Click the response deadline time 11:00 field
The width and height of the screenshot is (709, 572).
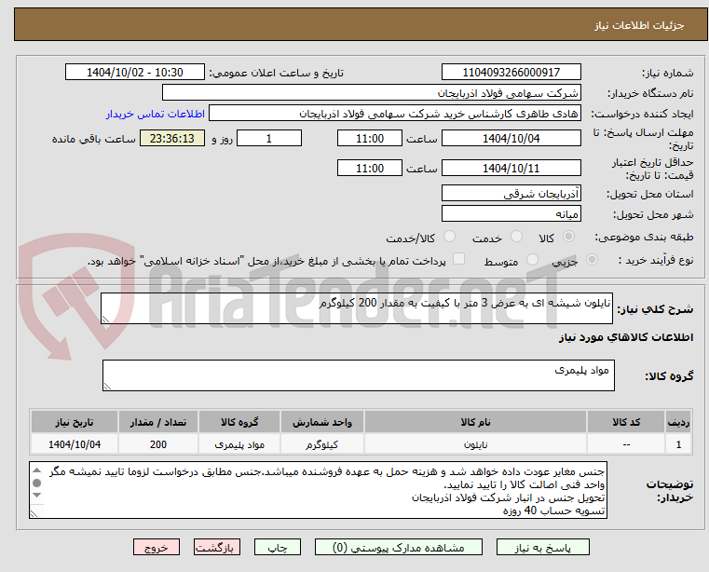(370, 139)
